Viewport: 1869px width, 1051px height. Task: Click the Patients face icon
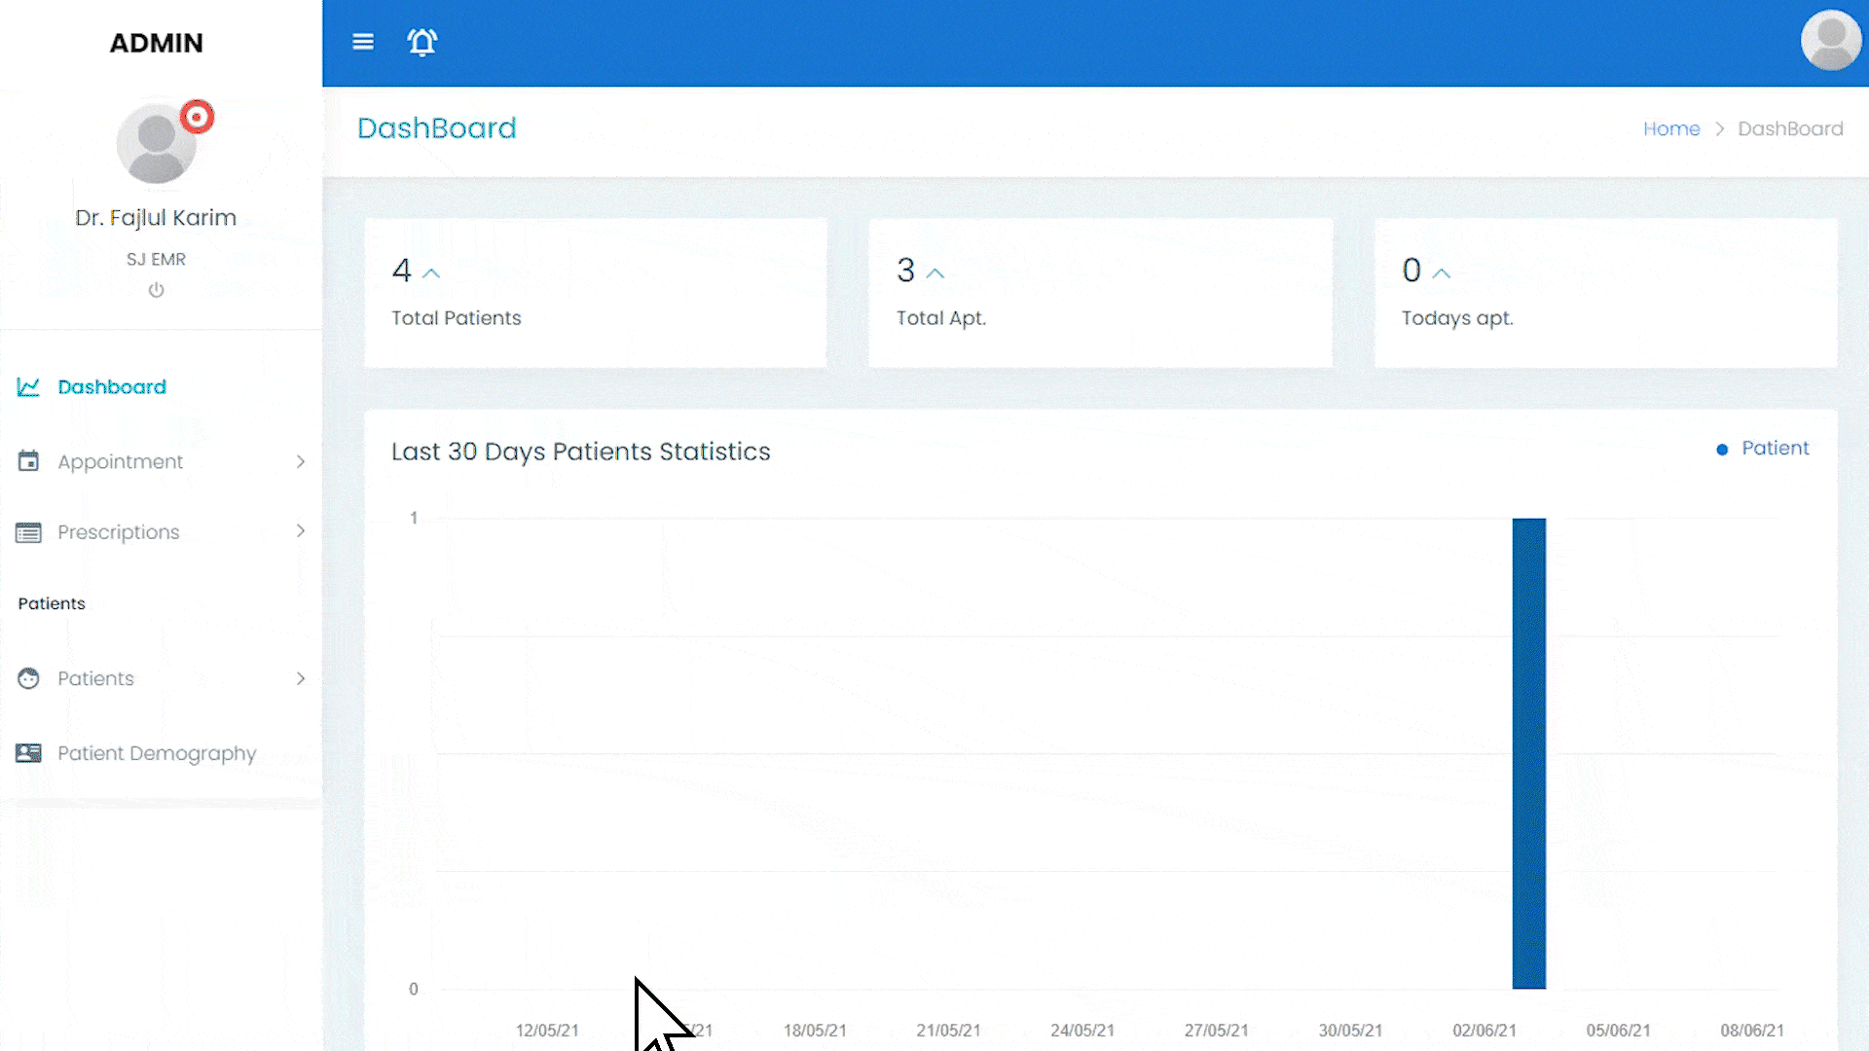click(28, 678)
